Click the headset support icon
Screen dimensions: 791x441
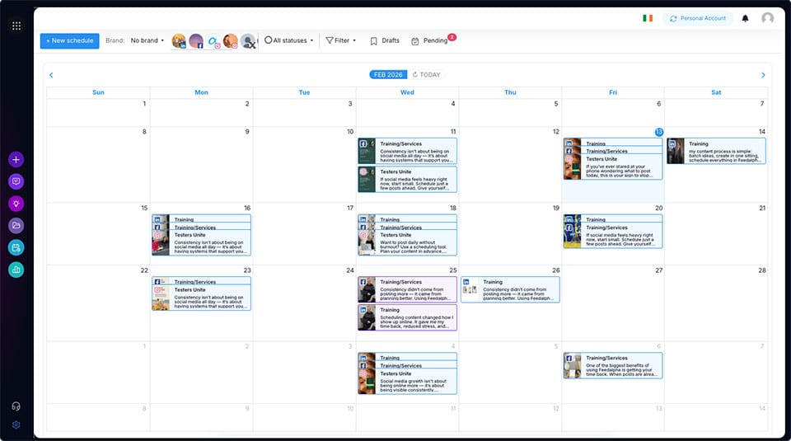coord(16,406)
